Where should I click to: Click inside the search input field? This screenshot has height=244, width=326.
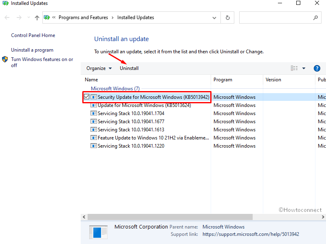(x=273, y=17)
